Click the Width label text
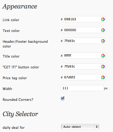113x132 pixels. 7,89
